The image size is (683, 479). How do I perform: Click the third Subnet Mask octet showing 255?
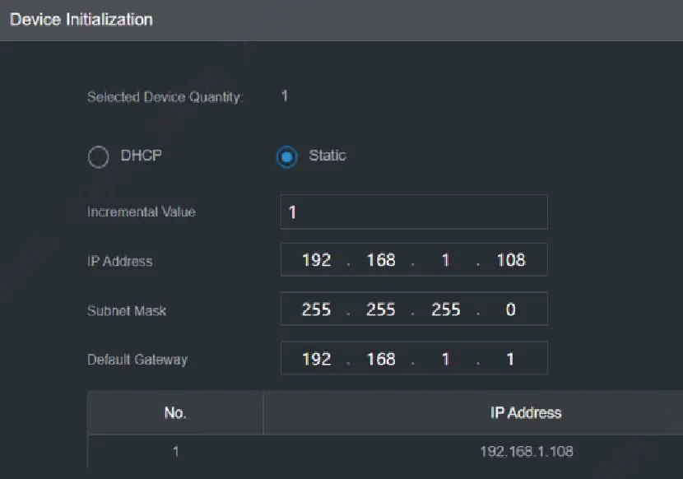[446, 309]
